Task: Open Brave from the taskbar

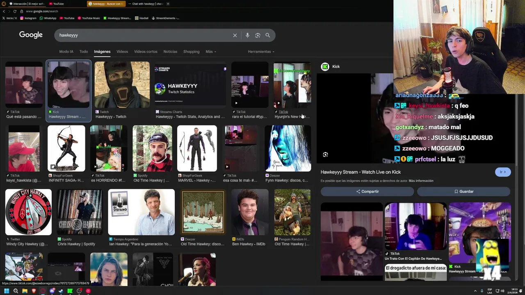Action: click(34, 291)
